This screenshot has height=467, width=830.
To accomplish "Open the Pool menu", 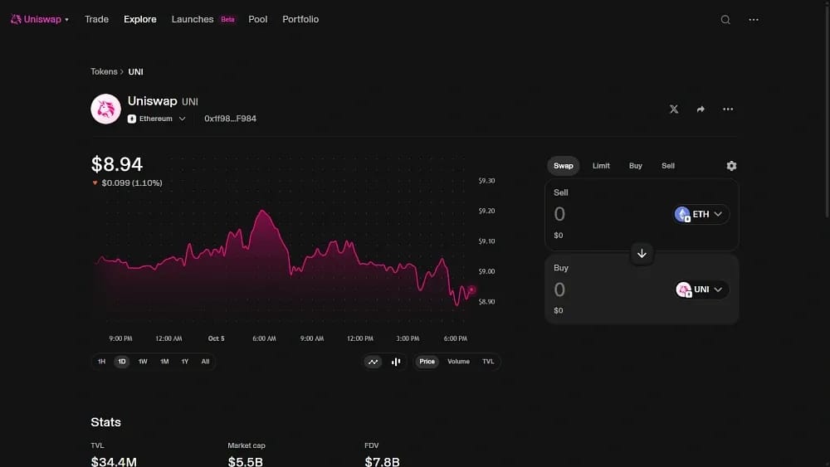I will pyautogui.click(x=258, y=19).
